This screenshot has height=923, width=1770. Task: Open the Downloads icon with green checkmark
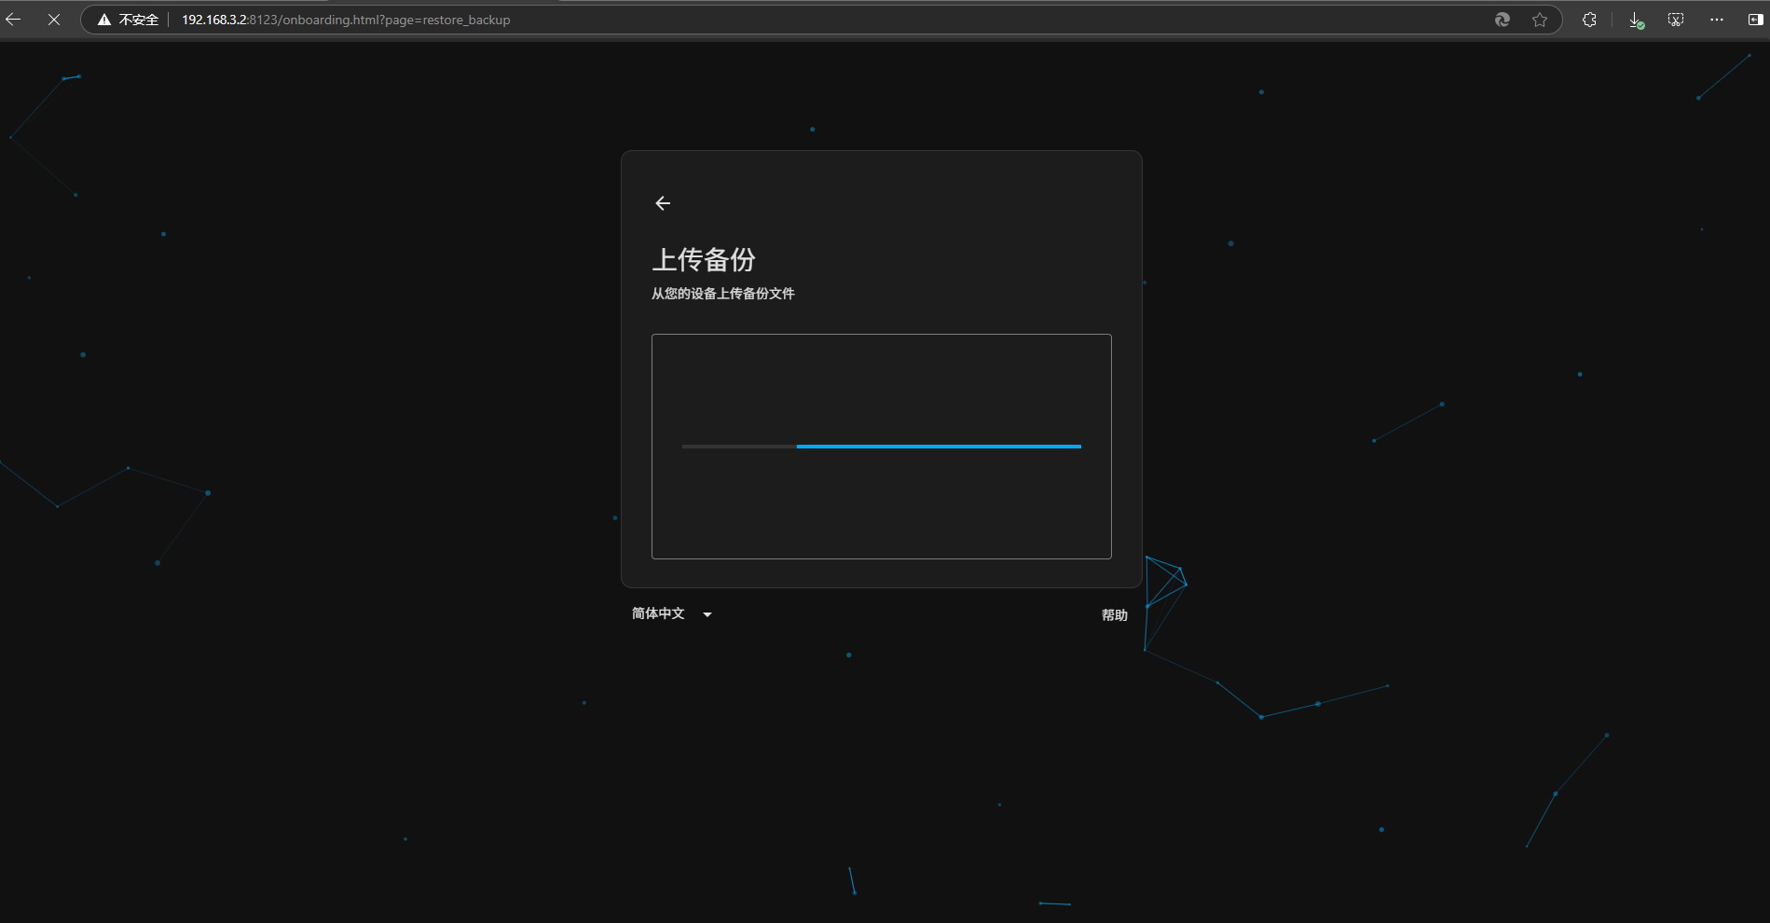(x=1636, y=20)
